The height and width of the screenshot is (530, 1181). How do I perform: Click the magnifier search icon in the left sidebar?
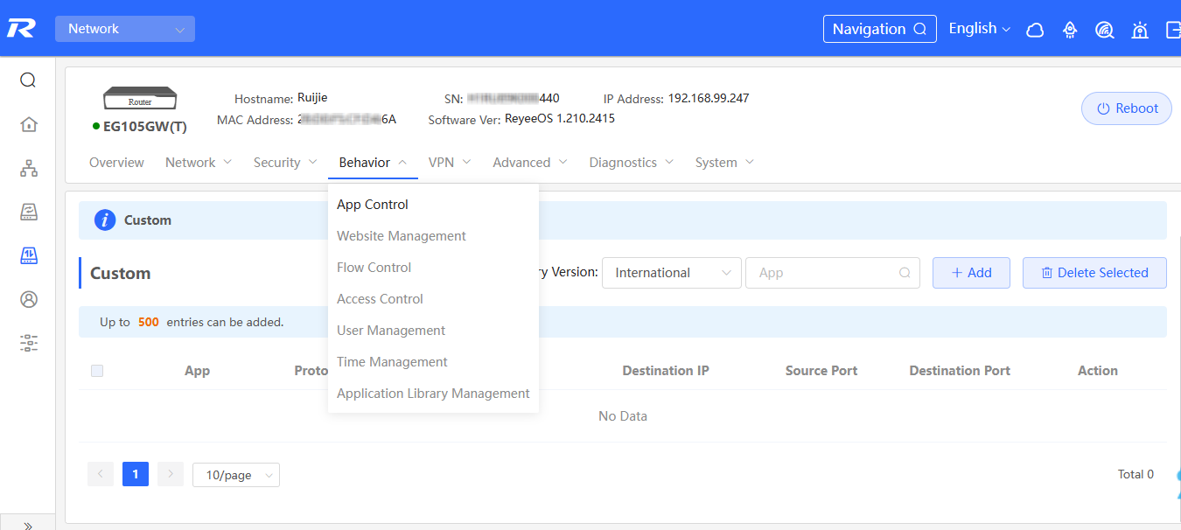pyautogui.click(x=28, y=80)
